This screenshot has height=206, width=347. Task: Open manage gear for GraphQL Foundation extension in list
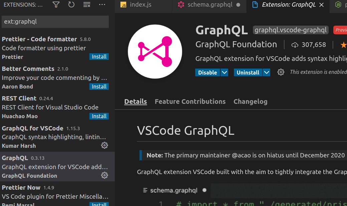[104, 175]
